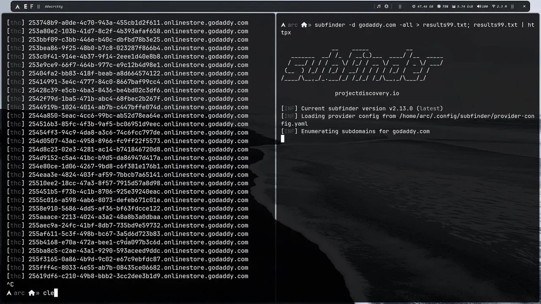Click the home icon in left terminal prompt
541x304 pixels.
(31, 293)
